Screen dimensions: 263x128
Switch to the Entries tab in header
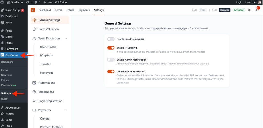pos(70,10)
